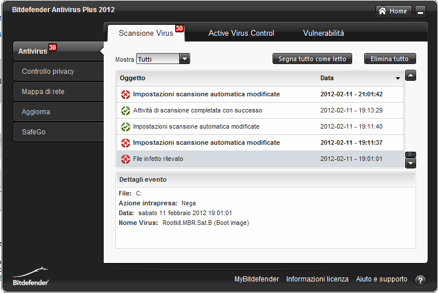Click red warning icon of 19:11:37 event
The height and width of the screenshot is (293, 438).
pyautogui.click(x=126, y=143)
